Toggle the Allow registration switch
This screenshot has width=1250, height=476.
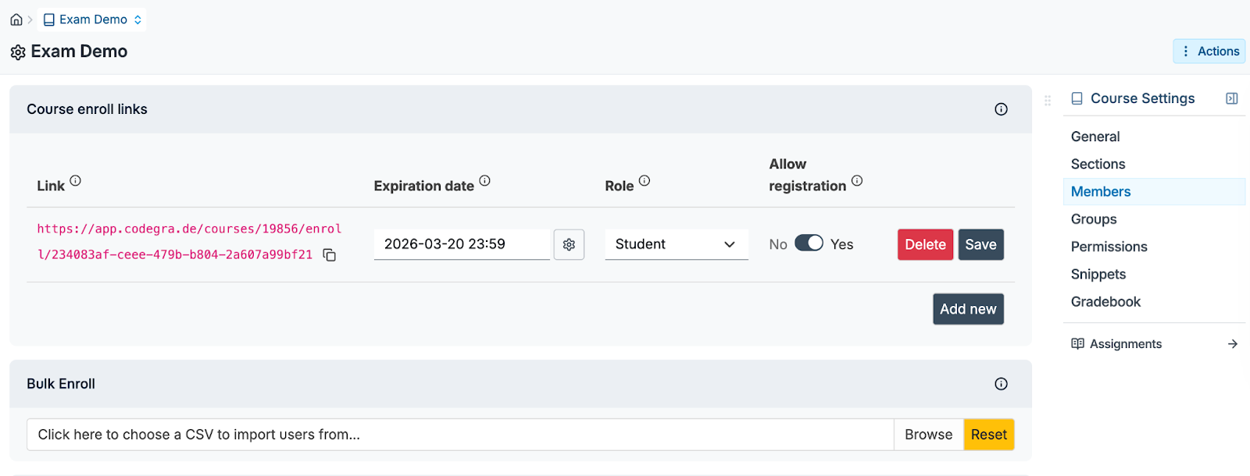click(809, 243)
